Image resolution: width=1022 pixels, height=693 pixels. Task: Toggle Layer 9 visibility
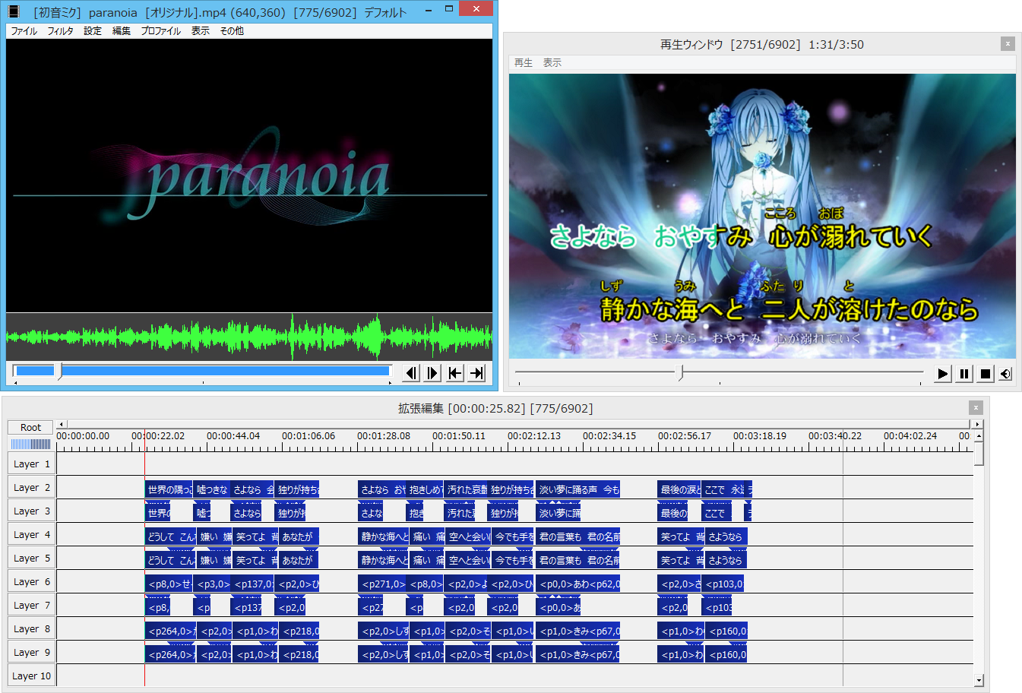(x=31, y=652)
